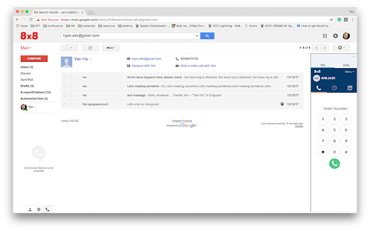The width and height of the screenshot is (370, 231).
Task: Open the 8x8 call history clock
Action: click(x=334, y=88)
